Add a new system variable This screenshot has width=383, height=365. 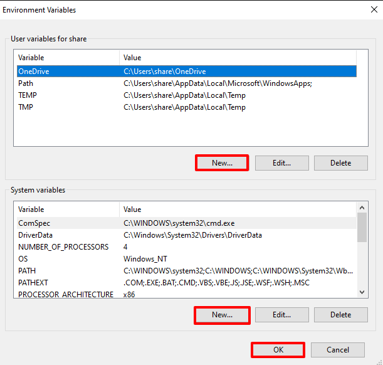[x=222, y=315]
